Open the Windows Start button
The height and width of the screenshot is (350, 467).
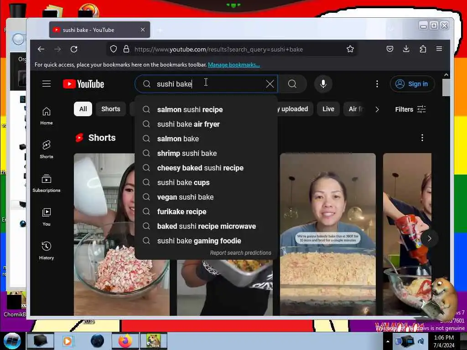pos(12,341)
